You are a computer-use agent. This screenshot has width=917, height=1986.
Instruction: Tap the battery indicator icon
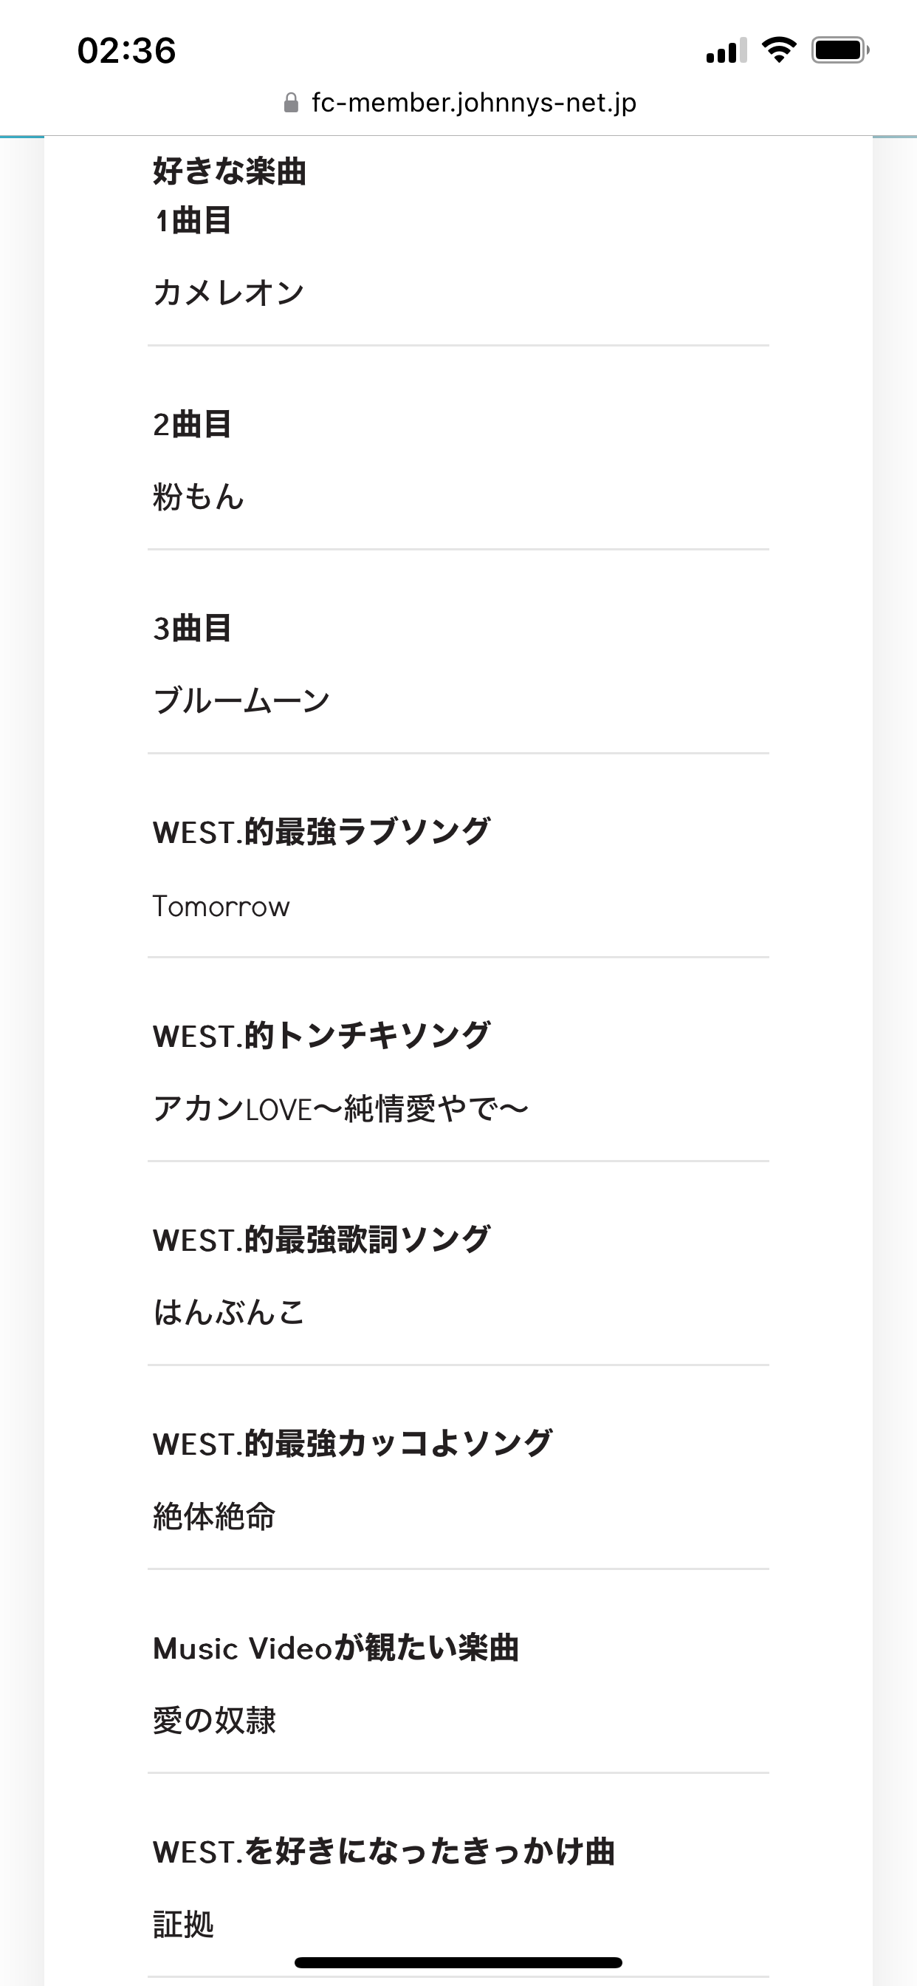(x=839, y=51)
